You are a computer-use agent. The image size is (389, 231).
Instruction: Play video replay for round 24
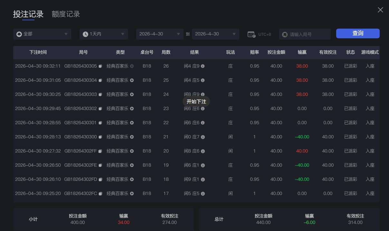132,95
